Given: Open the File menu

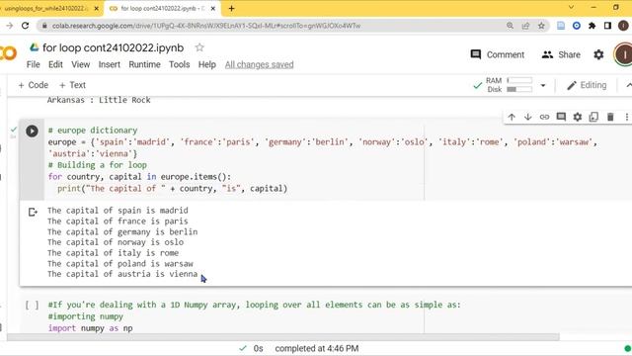Looking at the screenshot, I should point(33,64).
